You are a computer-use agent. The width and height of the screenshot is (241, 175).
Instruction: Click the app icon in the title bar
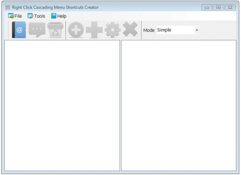pyautogui.click(x=8, y=7)
